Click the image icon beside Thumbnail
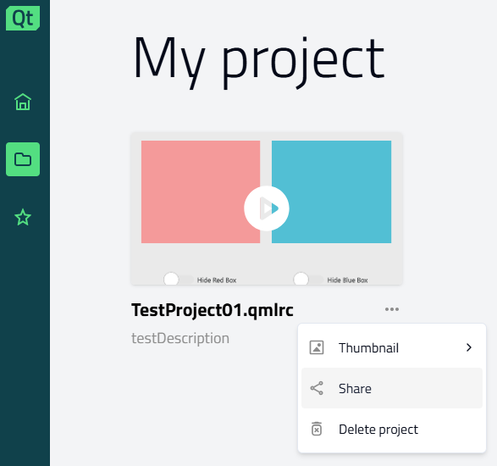The image size is (497, 466). (x=317, y=347)
